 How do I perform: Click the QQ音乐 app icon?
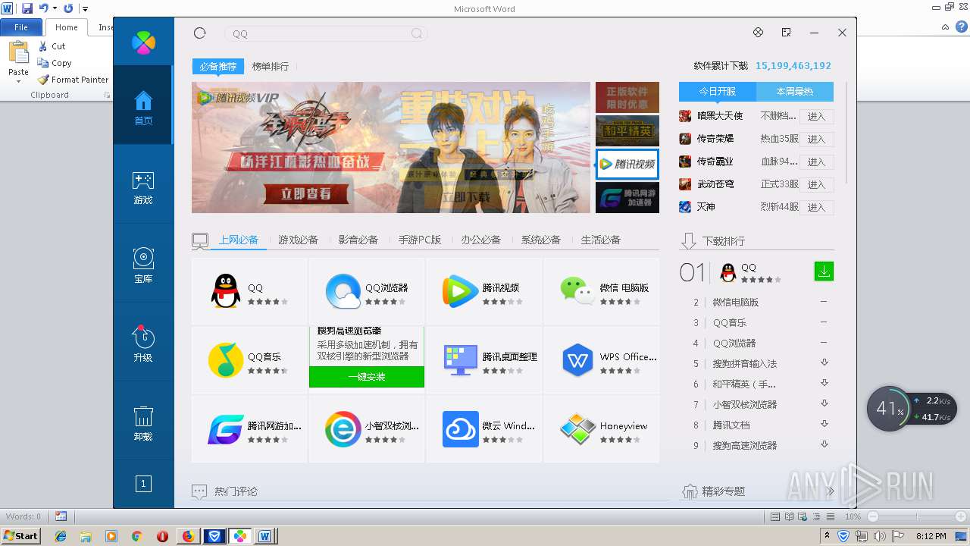[x=226, y=360]
